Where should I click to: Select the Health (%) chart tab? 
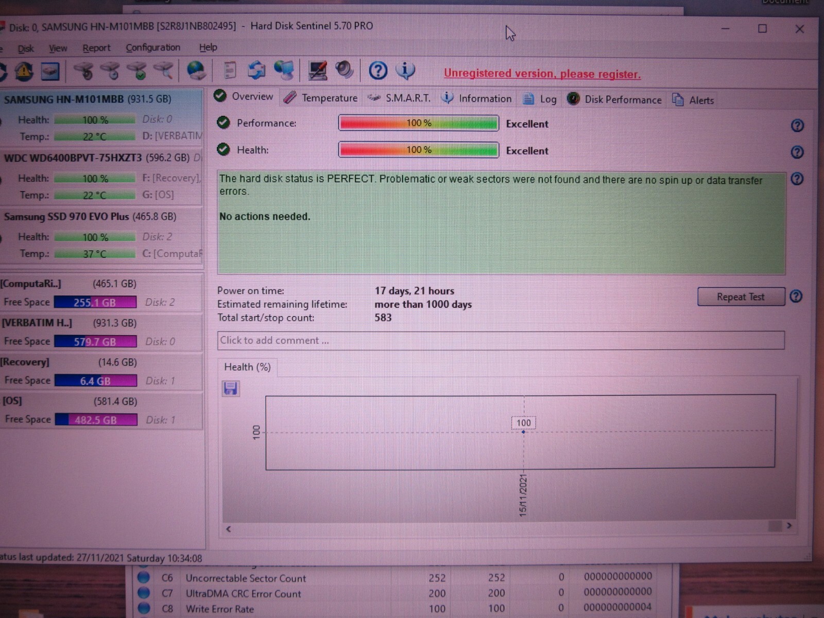[x=247, y=367]
